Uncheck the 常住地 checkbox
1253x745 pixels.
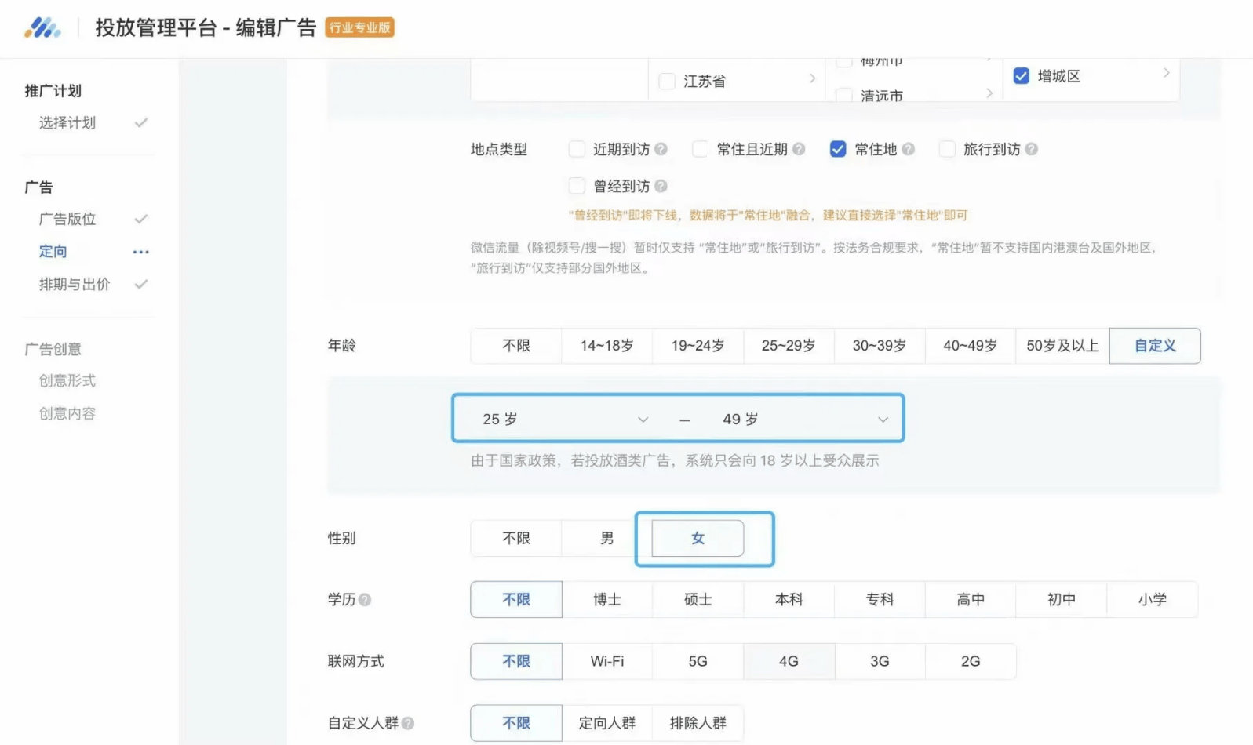coord(838,149)
